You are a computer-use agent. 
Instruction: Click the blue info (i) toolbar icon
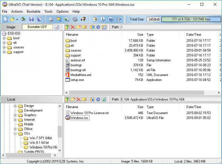103,19
